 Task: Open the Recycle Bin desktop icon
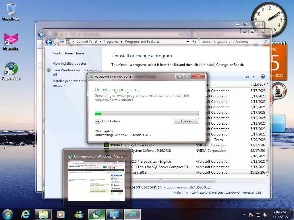[11, 11]
